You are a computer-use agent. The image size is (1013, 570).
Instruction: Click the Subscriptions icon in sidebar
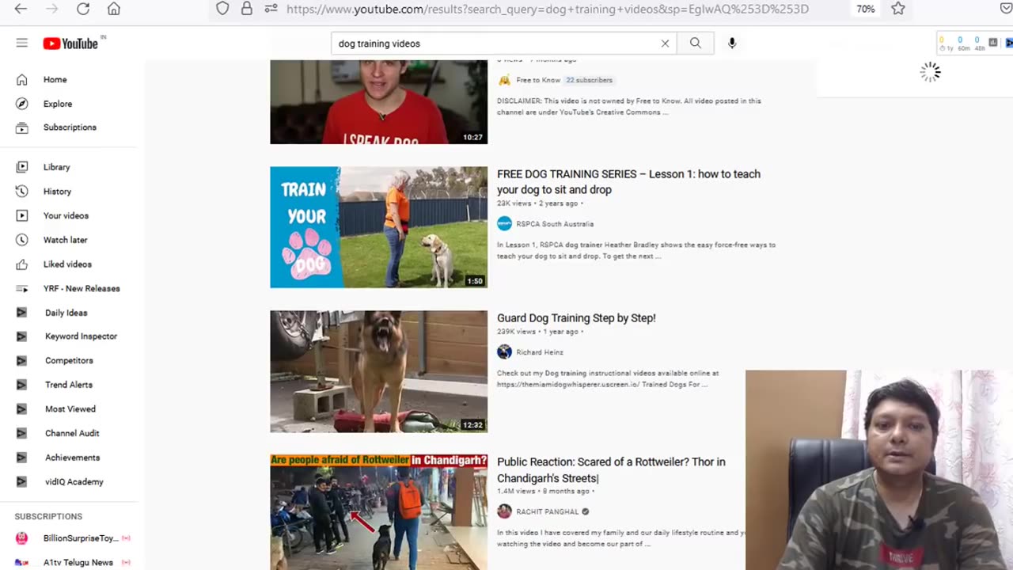coord(22,127)
